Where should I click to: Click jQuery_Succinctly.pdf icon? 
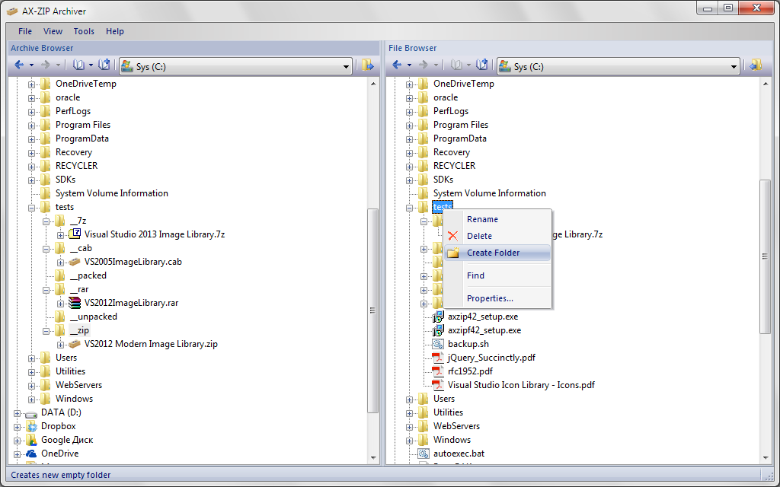tap(438, 358)
